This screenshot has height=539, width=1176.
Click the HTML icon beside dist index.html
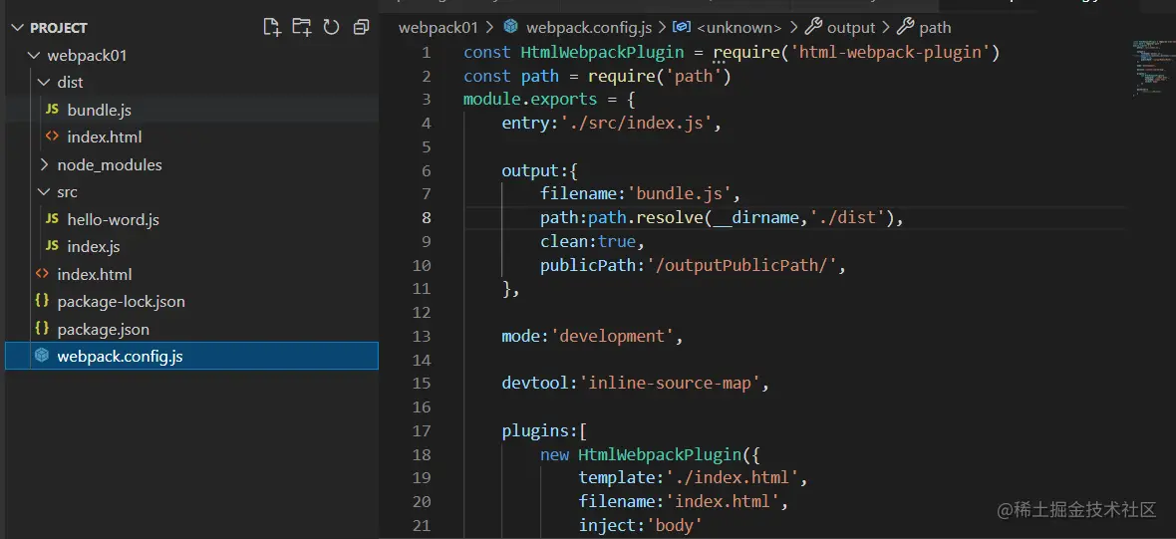(52, 137)
